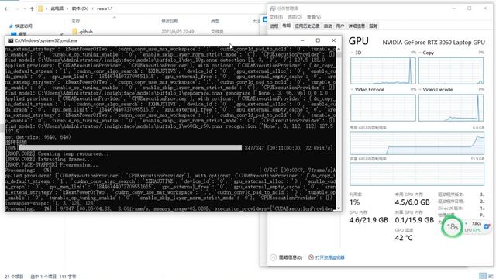Screen dimensions: 496x279
Task: Sort files by 名称 column
Action: coord(76,21)
